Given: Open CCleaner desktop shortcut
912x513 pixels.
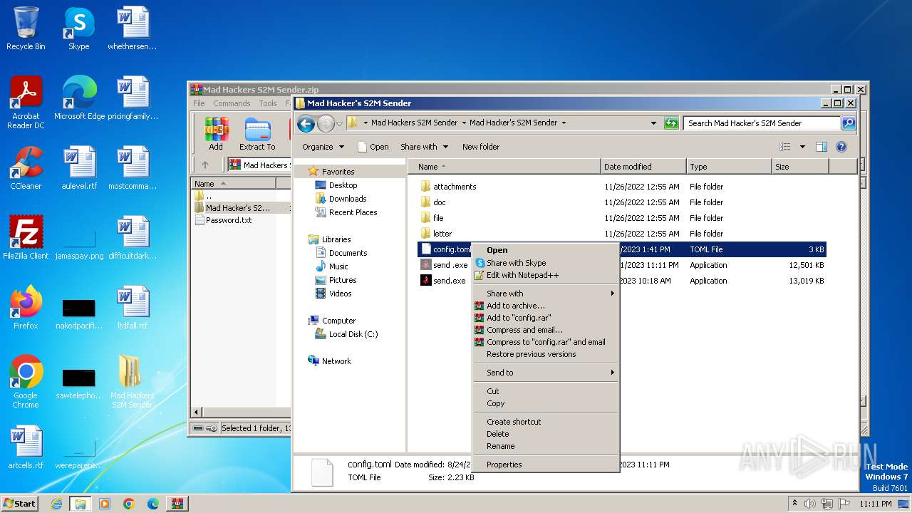Looking at the screenshot, I should click(x=26, y=168).
